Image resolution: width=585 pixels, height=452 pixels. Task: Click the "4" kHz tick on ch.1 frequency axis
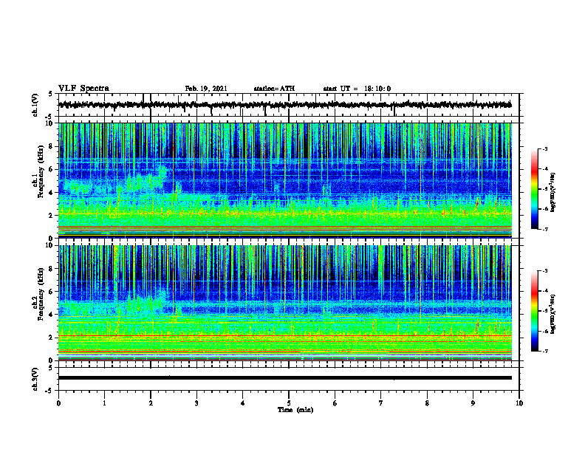(x=52, y=193)
